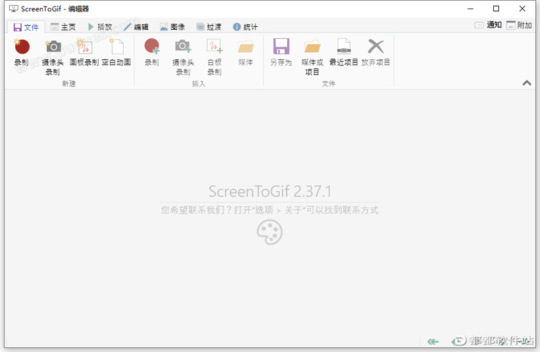Create a blank animation (空白动画)
Image resolution: width=540 pixels, height=352 pixels.
tap(117, 52)
